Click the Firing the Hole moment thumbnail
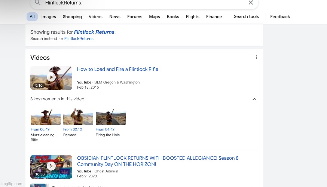Viewport: 327px width, 187px height. [x=111, y=117]
